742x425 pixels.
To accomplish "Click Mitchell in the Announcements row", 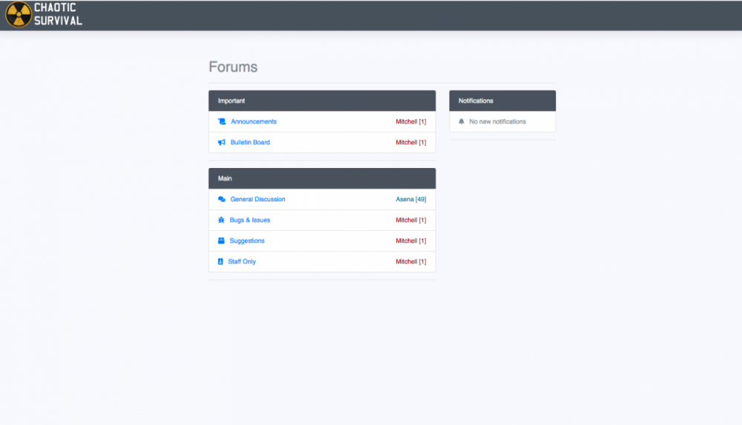I will pos(407,121).
